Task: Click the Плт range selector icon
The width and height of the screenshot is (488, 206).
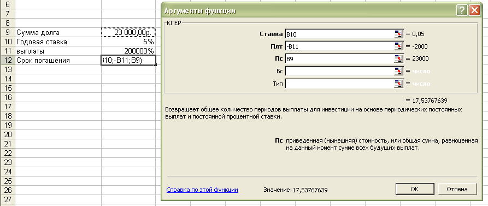Action: click(399, 46)
